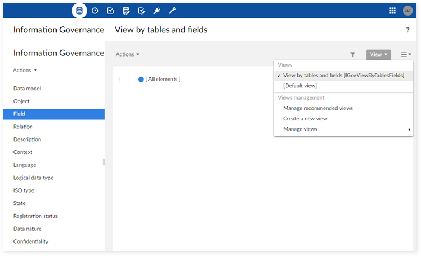Open the help question mark
Viewport: 421px width, 256px height.
pyautogui.click(x=408, y=30)
